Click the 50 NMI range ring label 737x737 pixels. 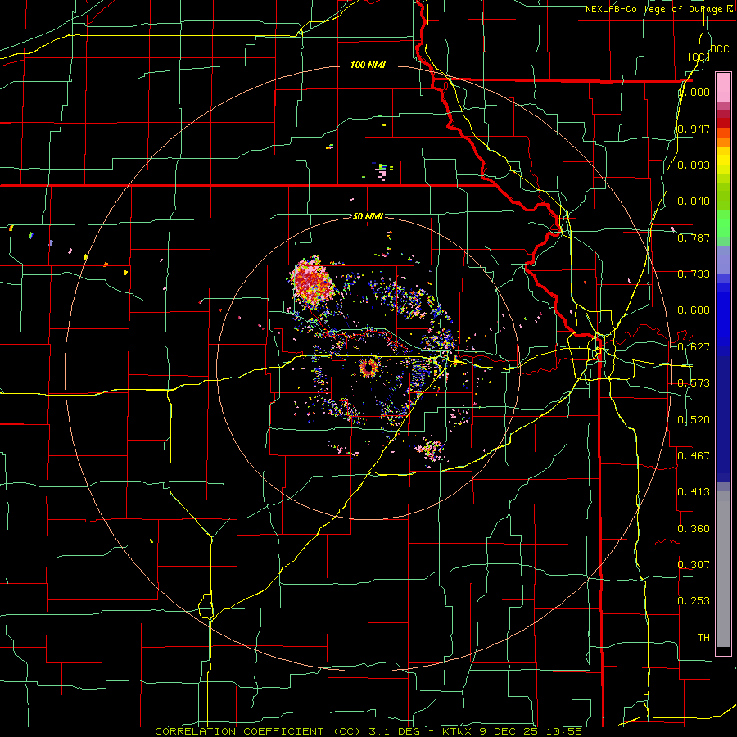coord(368,216)
